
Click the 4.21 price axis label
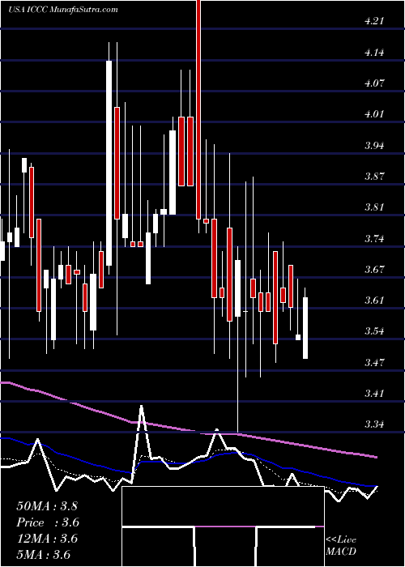[374, 21]
